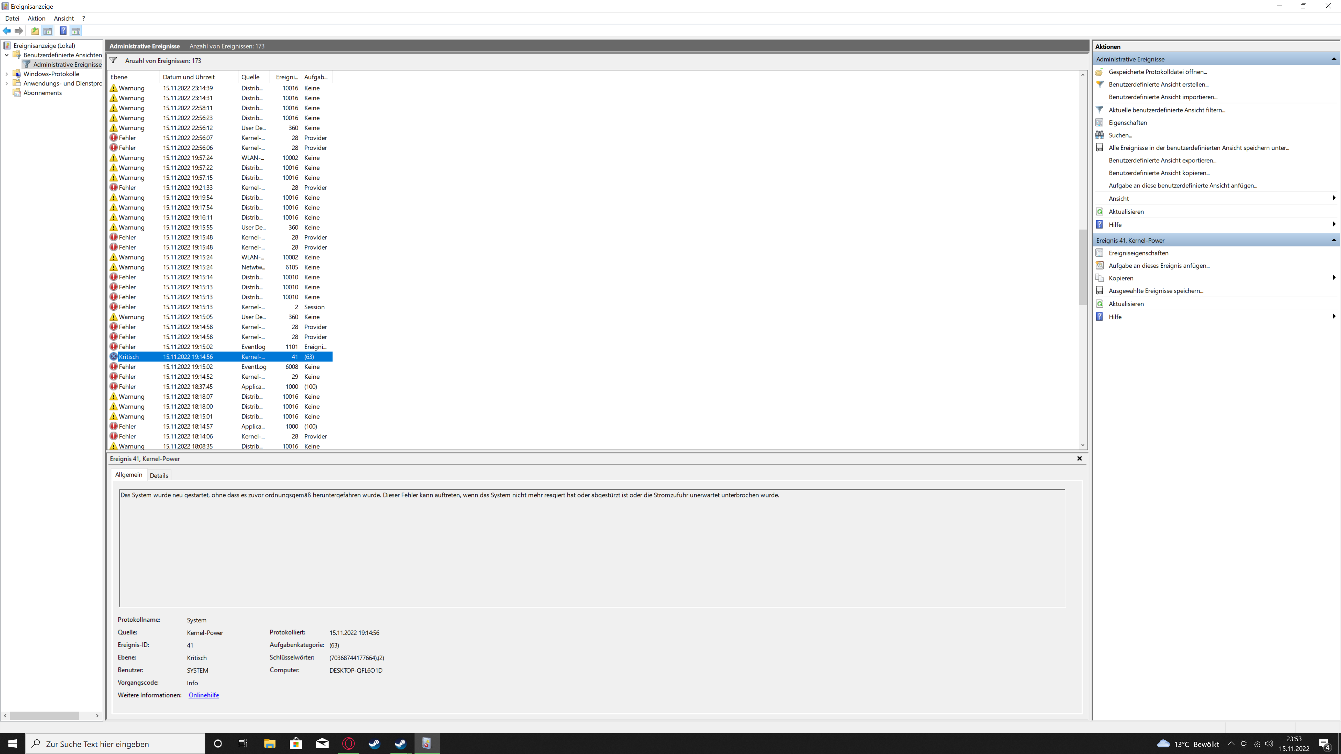Viewport: 1341px width, 754px height.
Task: Click Ausgewählte Ereignisse speichern floppy icon
Action: 1099,290
